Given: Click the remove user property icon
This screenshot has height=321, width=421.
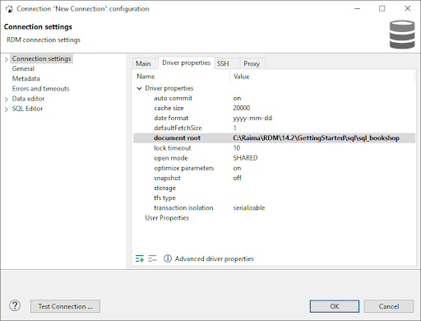Looking at the screenshot, I should pyautogui.click(x=152, y=258).
